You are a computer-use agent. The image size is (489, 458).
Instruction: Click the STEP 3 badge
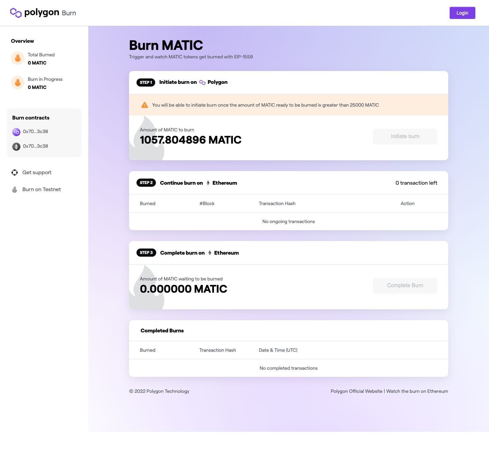[x=146, y=253]
